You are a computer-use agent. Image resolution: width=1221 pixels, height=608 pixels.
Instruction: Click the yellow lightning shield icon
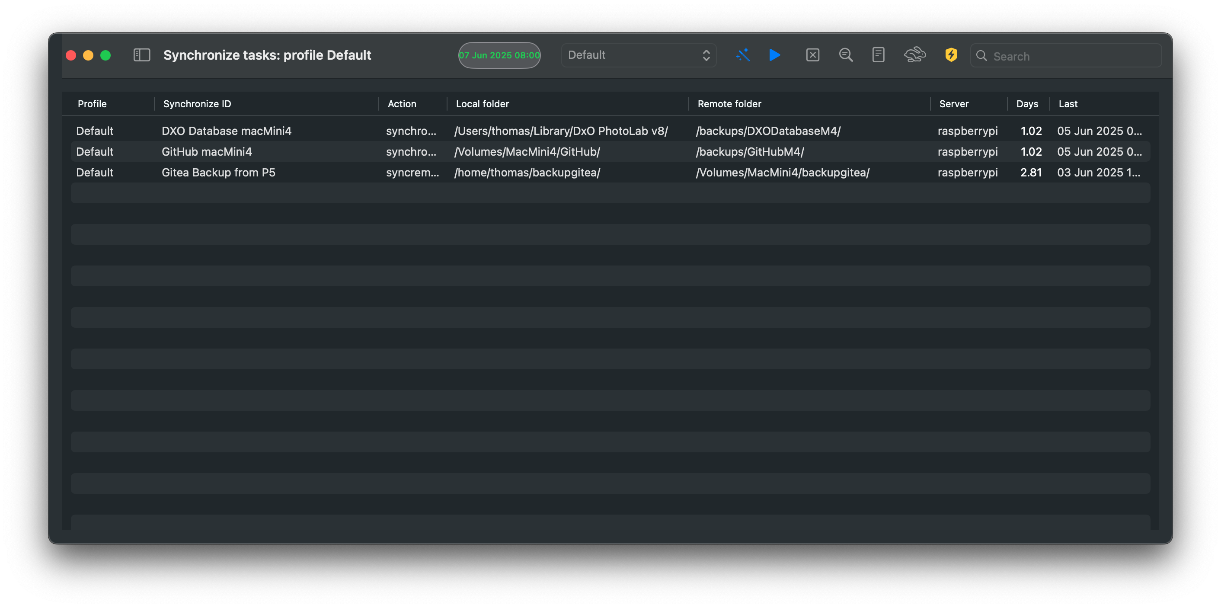951,55
